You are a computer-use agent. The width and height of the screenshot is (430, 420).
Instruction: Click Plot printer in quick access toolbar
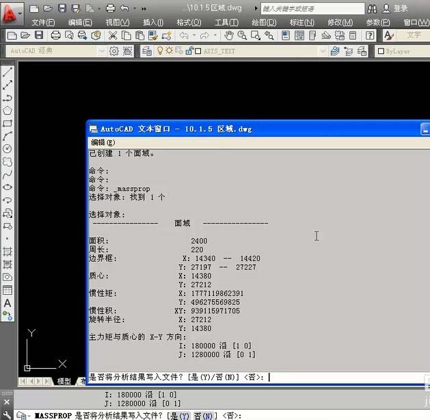click(111, 8)
